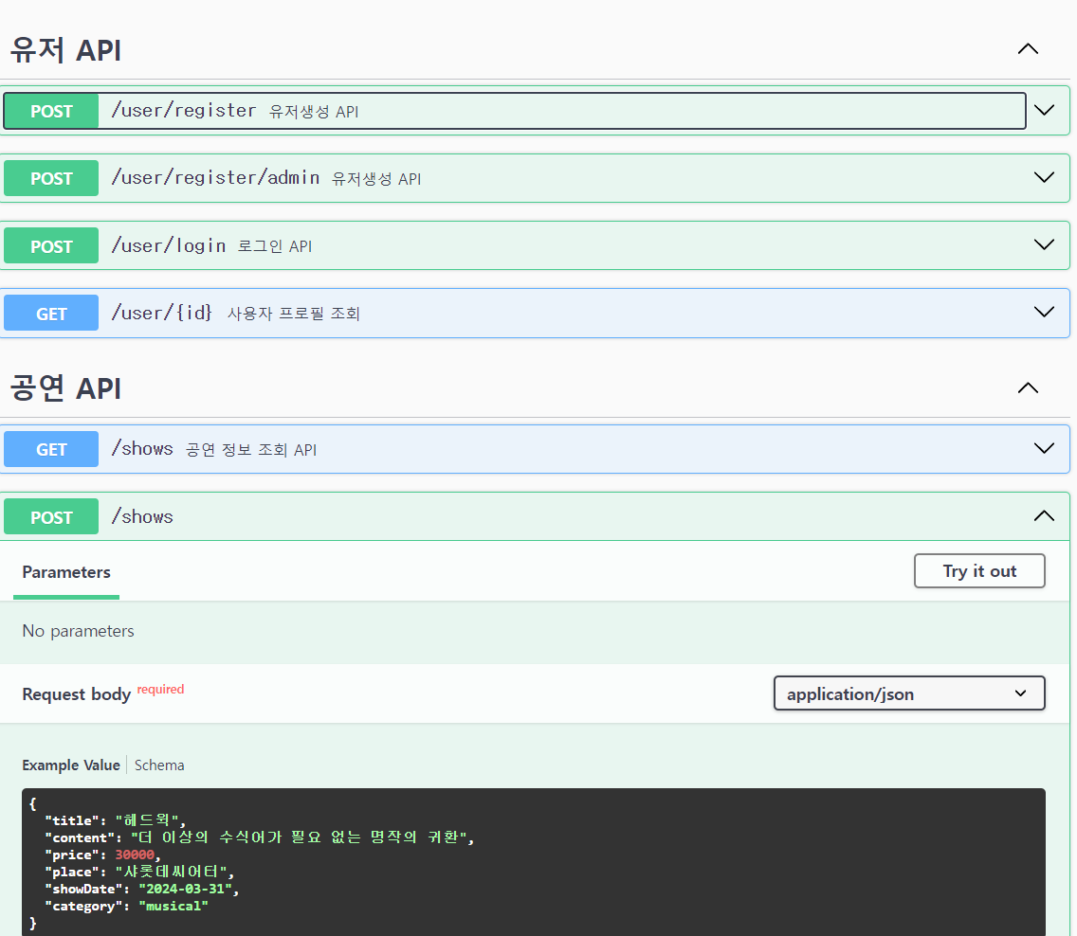Click the "헤드윅" title value
The image size is (1077, 936).
[x=147, y=820]
